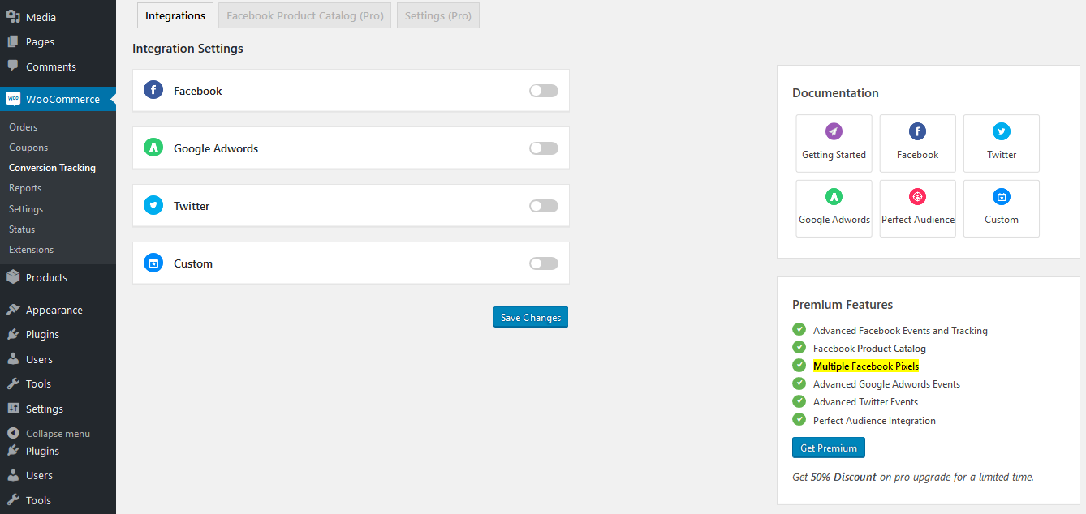Open Coupons in the WooCommerce submenu
1086x514 pixels.
28,148
